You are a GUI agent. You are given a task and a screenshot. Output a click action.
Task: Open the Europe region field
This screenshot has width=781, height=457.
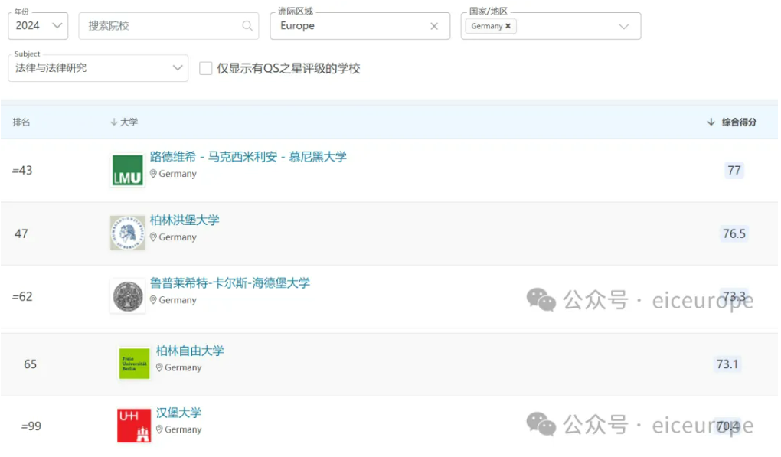coord(360,26)
